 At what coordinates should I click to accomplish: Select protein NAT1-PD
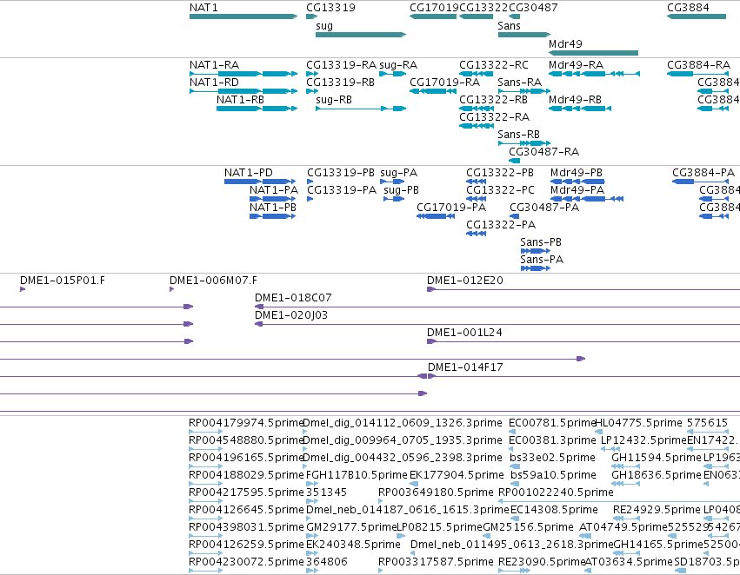tap(260, 182)
